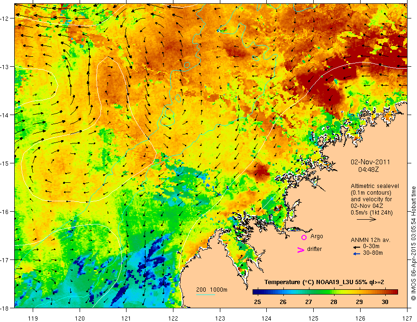Click the blue 30-80m arrow legend symbol
417x322 pixels.
(x=357, y=254)
